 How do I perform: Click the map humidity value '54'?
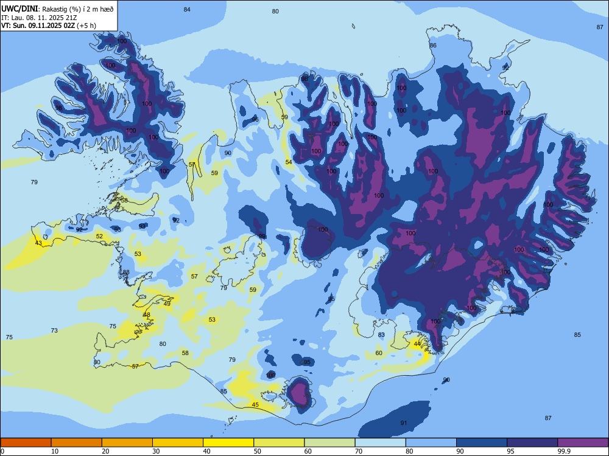coord(289,162)
